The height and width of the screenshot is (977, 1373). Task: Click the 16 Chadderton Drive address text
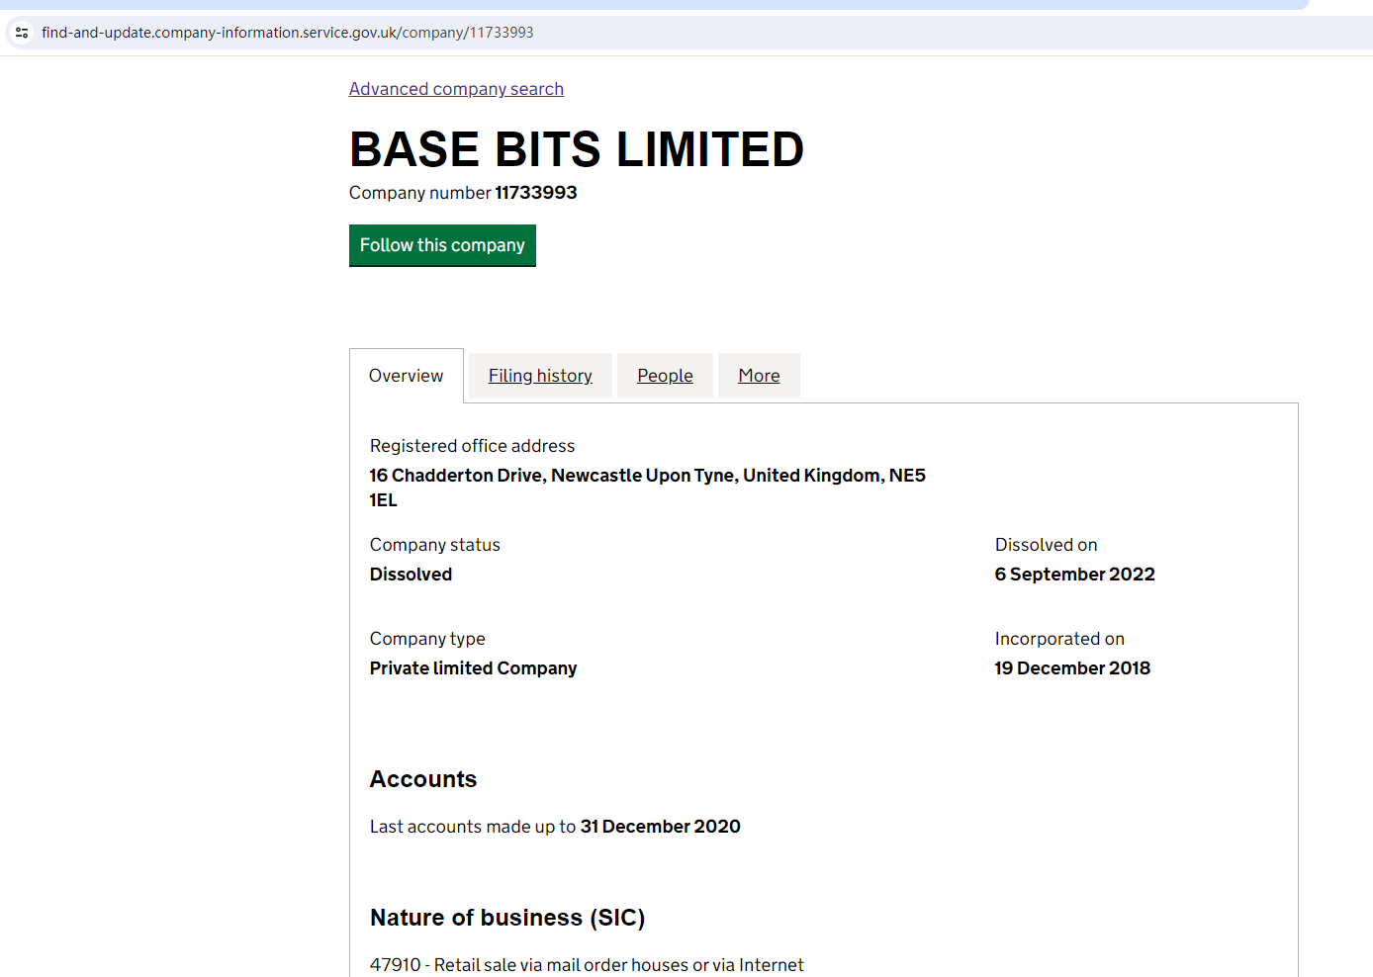coord(647,476)
